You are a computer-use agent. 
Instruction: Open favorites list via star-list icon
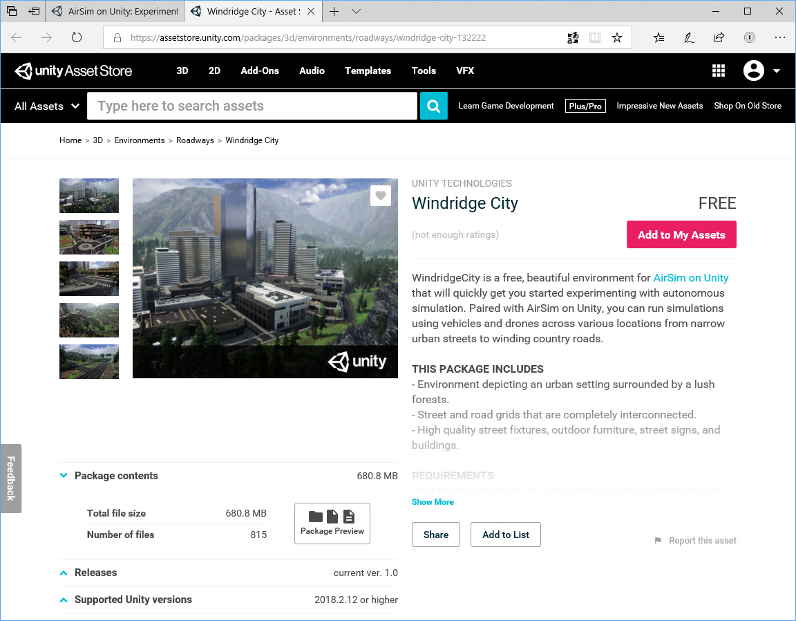(x=658, y=37)
